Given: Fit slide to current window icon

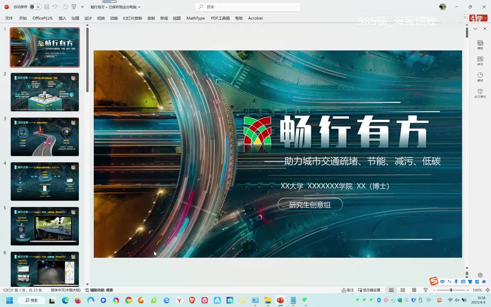Looking at the screenshot, I should pos(487,290).
